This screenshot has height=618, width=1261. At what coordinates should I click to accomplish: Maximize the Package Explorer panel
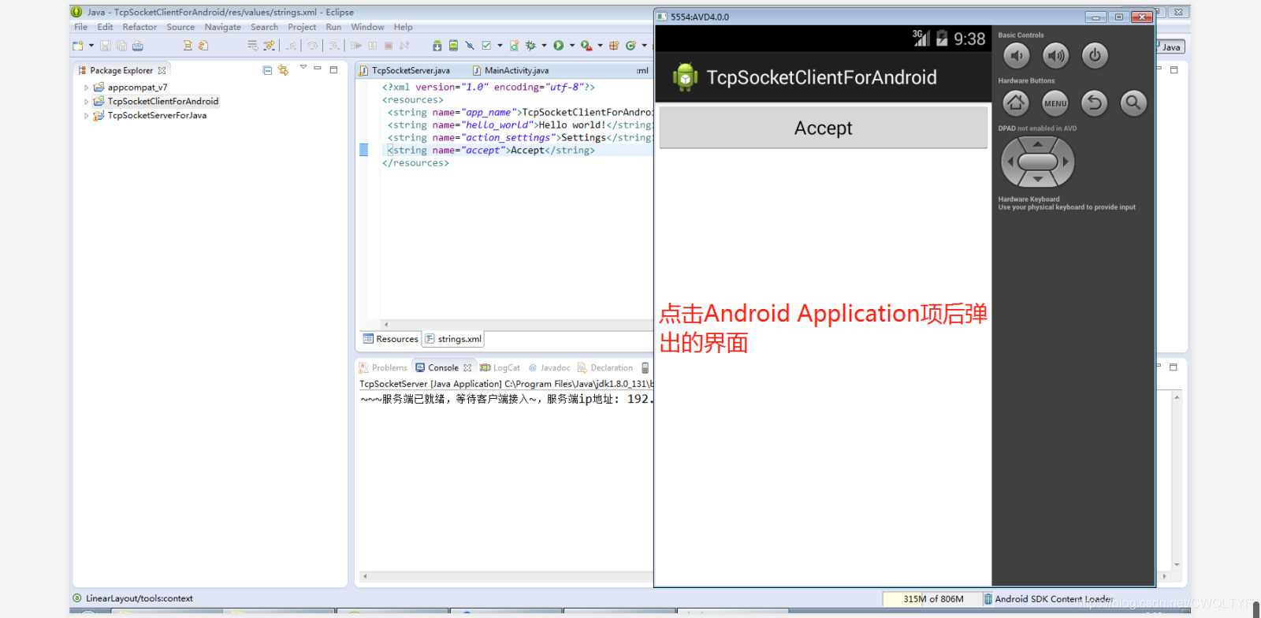(x=333, y=69)
